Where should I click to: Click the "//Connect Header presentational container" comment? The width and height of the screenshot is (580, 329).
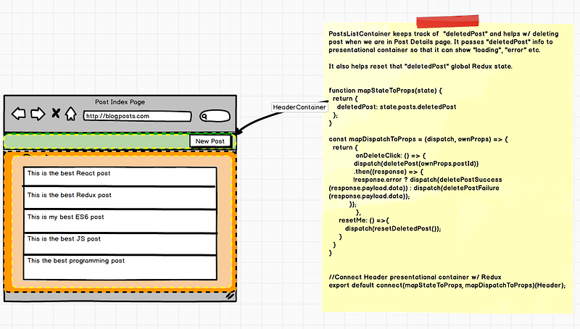[415, 278]
